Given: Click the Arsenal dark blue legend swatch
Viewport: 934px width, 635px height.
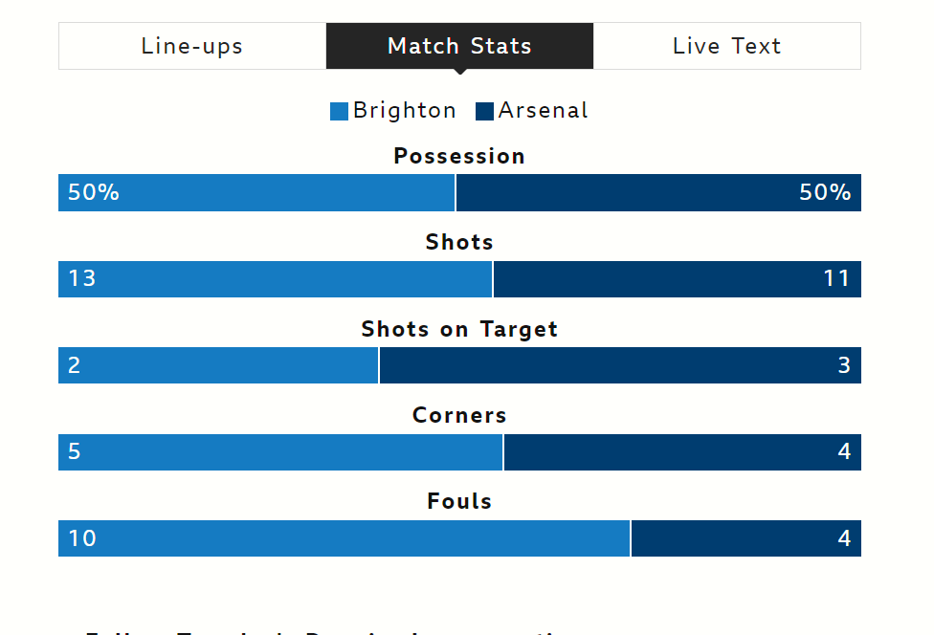Looking at the screenshot, I should [485, 111].
